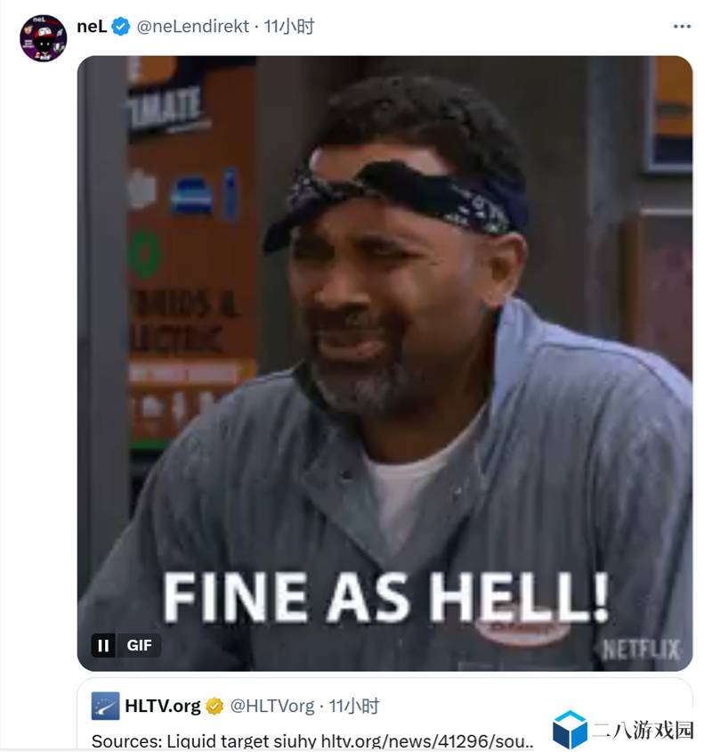This screenshot has height=752, width=712.
Task: Open the HLTV.org logo avatar
Action: (x=105, y=706)
